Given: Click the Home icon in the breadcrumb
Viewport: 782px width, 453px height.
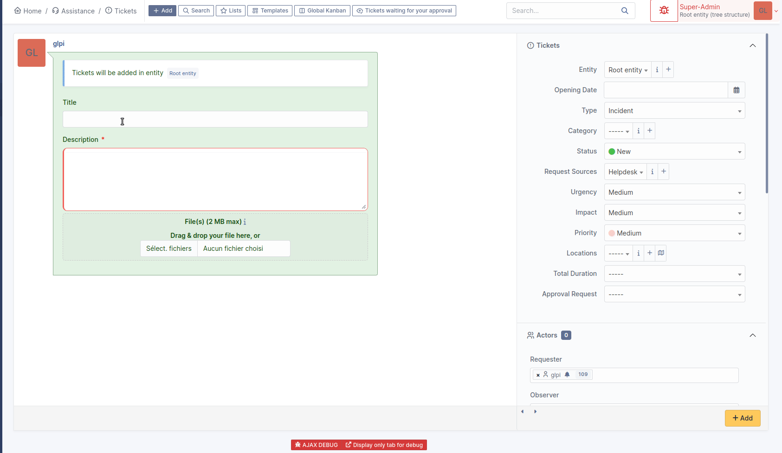Looking at the screenshot, I should tap(17, 10).
